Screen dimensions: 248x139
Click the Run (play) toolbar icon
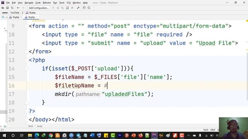[53, 8]
